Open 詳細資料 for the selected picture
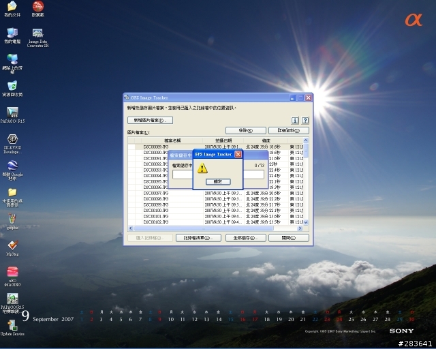The width and height of the screenshot is (436, 349). pos(289,130)
